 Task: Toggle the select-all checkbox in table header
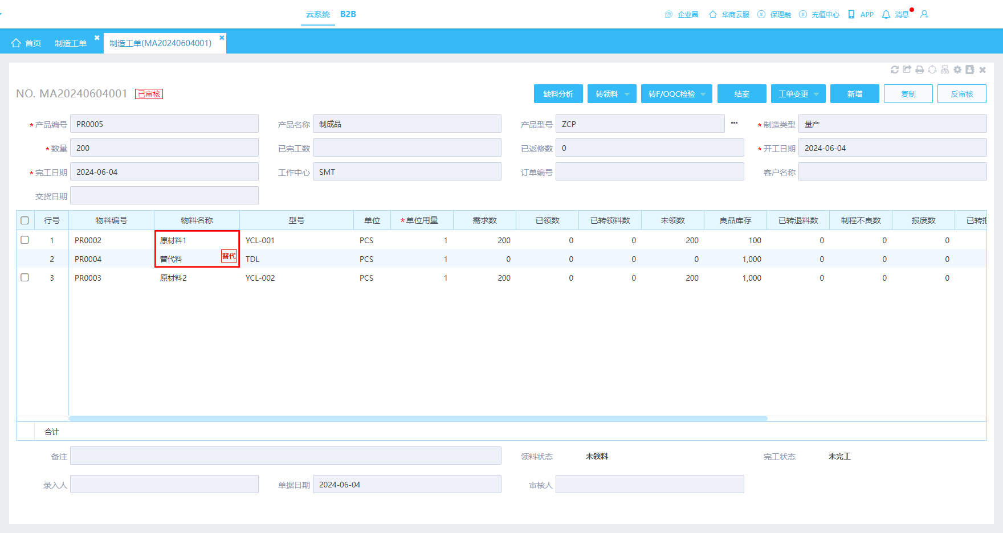pyautogui.click(x=25, y=220)
